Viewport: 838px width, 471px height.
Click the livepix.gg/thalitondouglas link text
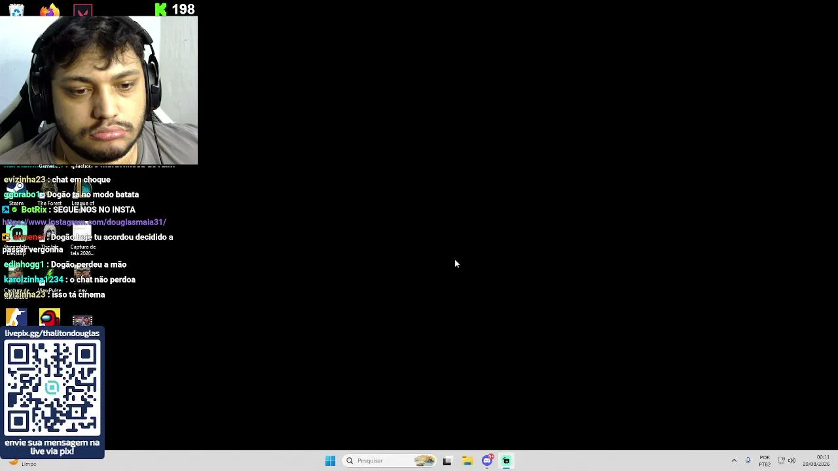52,333
